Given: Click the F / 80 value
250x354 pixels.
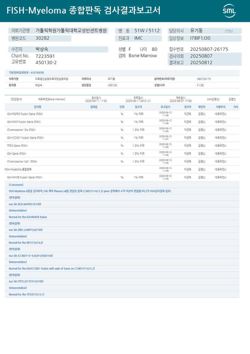Looking at the screenshot, I should tap(200, 85).
